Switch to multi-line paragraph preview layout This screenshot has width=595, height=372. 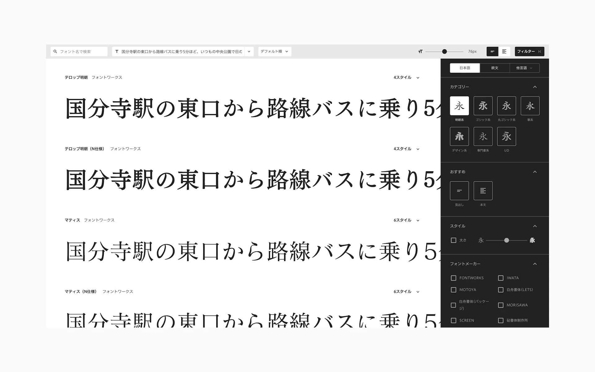point(504,51)
